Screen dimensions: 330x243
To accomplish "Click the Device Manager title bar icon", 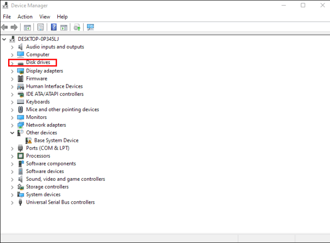I will tap(5, 5).
